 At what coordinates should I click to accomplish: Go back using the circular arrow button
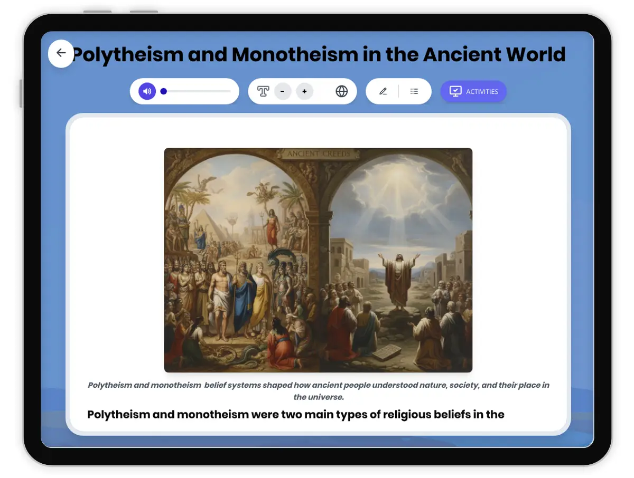point(61,53)
